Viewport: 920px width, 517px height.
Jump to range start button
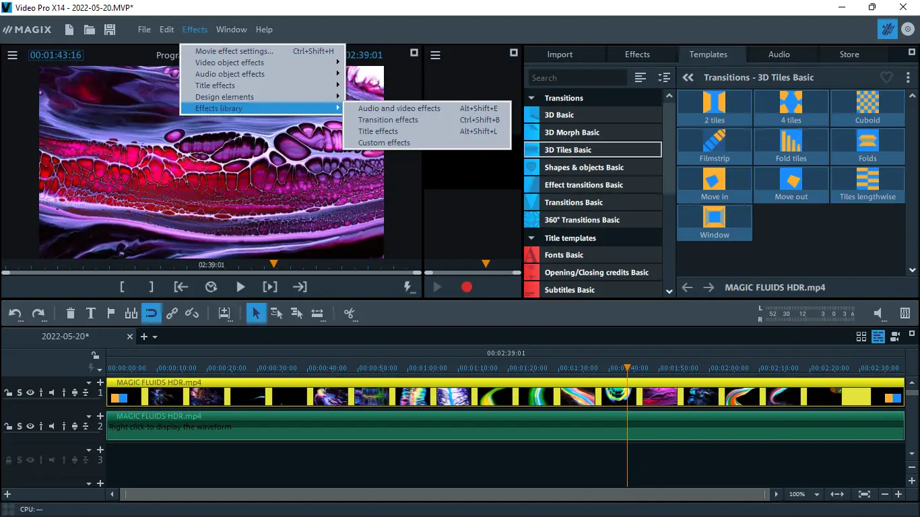181,287
